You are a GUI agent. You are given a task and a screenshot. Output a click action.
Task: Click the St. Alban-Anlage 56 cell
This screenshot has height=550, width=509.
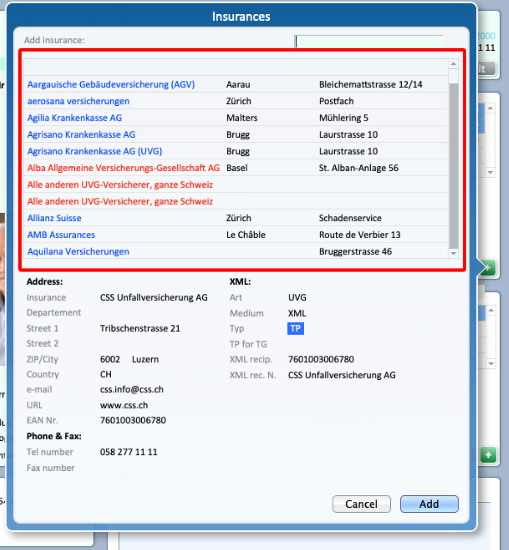(x=359, y=168)
